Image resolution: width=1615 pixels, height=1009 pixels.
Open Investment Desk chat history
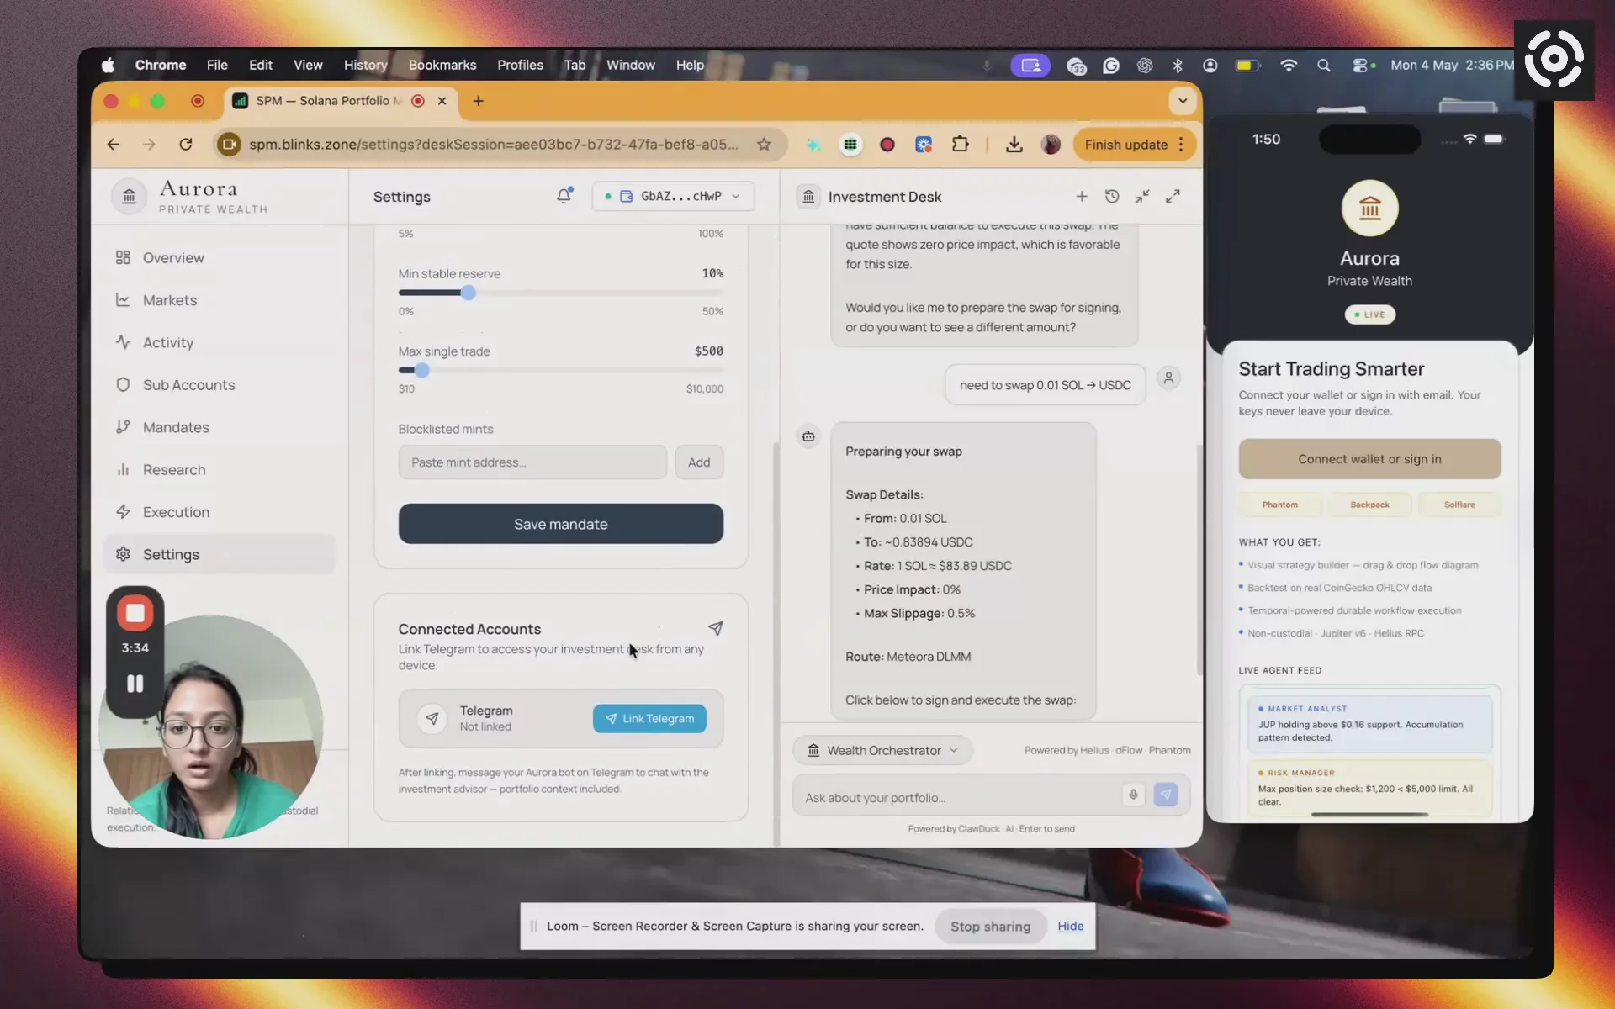tap(1112, 196)
